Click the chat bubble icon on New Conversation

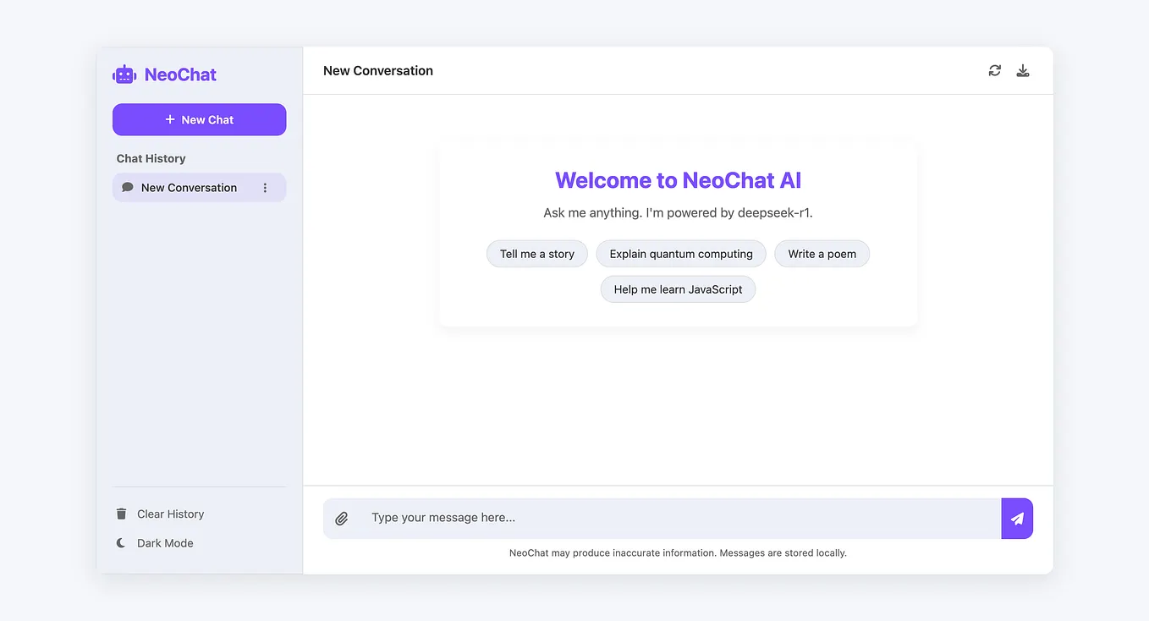(x=127, y=187)
